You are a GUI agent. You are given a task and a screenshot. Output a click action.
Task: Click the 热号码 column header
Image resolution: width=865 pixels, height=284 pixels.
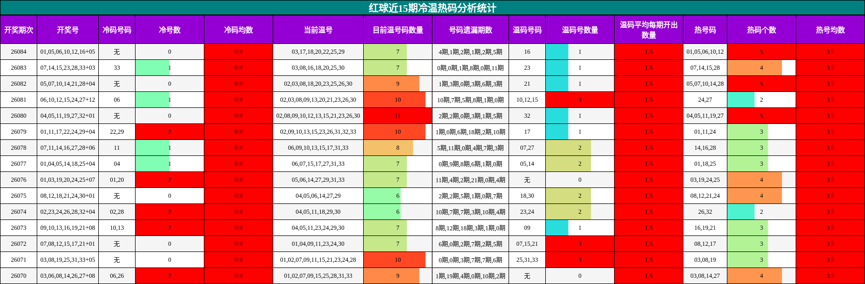(705, 30)
